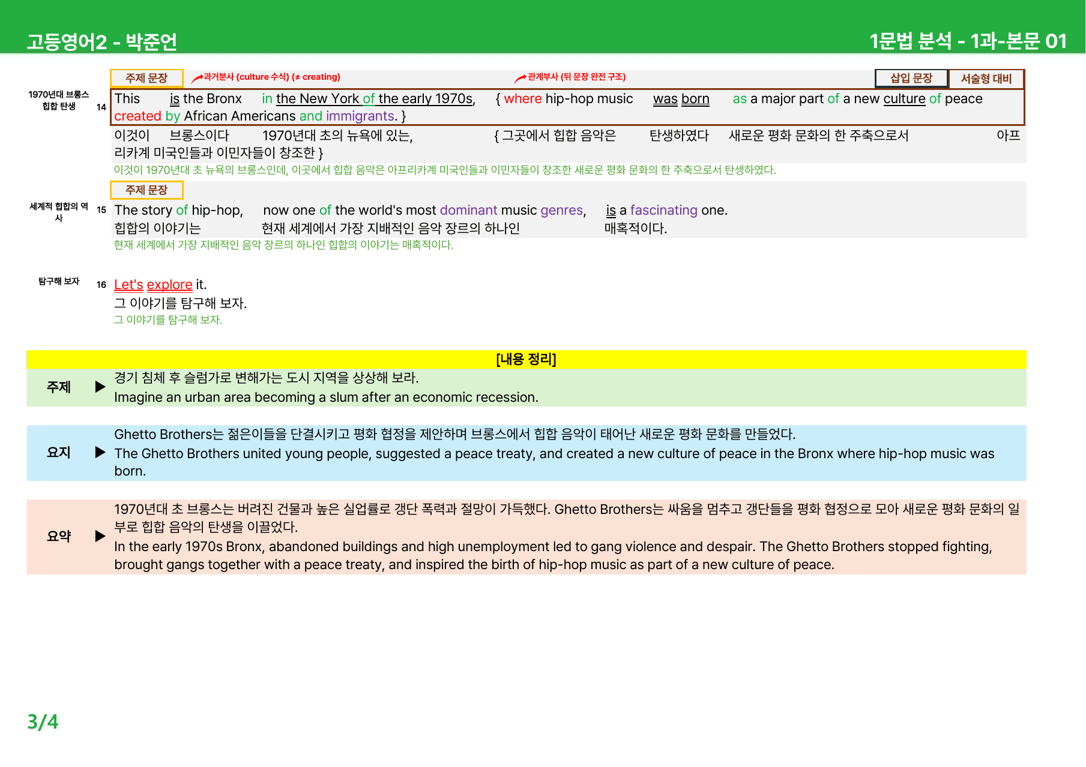1086x767 pixels.
Task: Click the underlined phrase 'was born'
Action: [681, 99]
